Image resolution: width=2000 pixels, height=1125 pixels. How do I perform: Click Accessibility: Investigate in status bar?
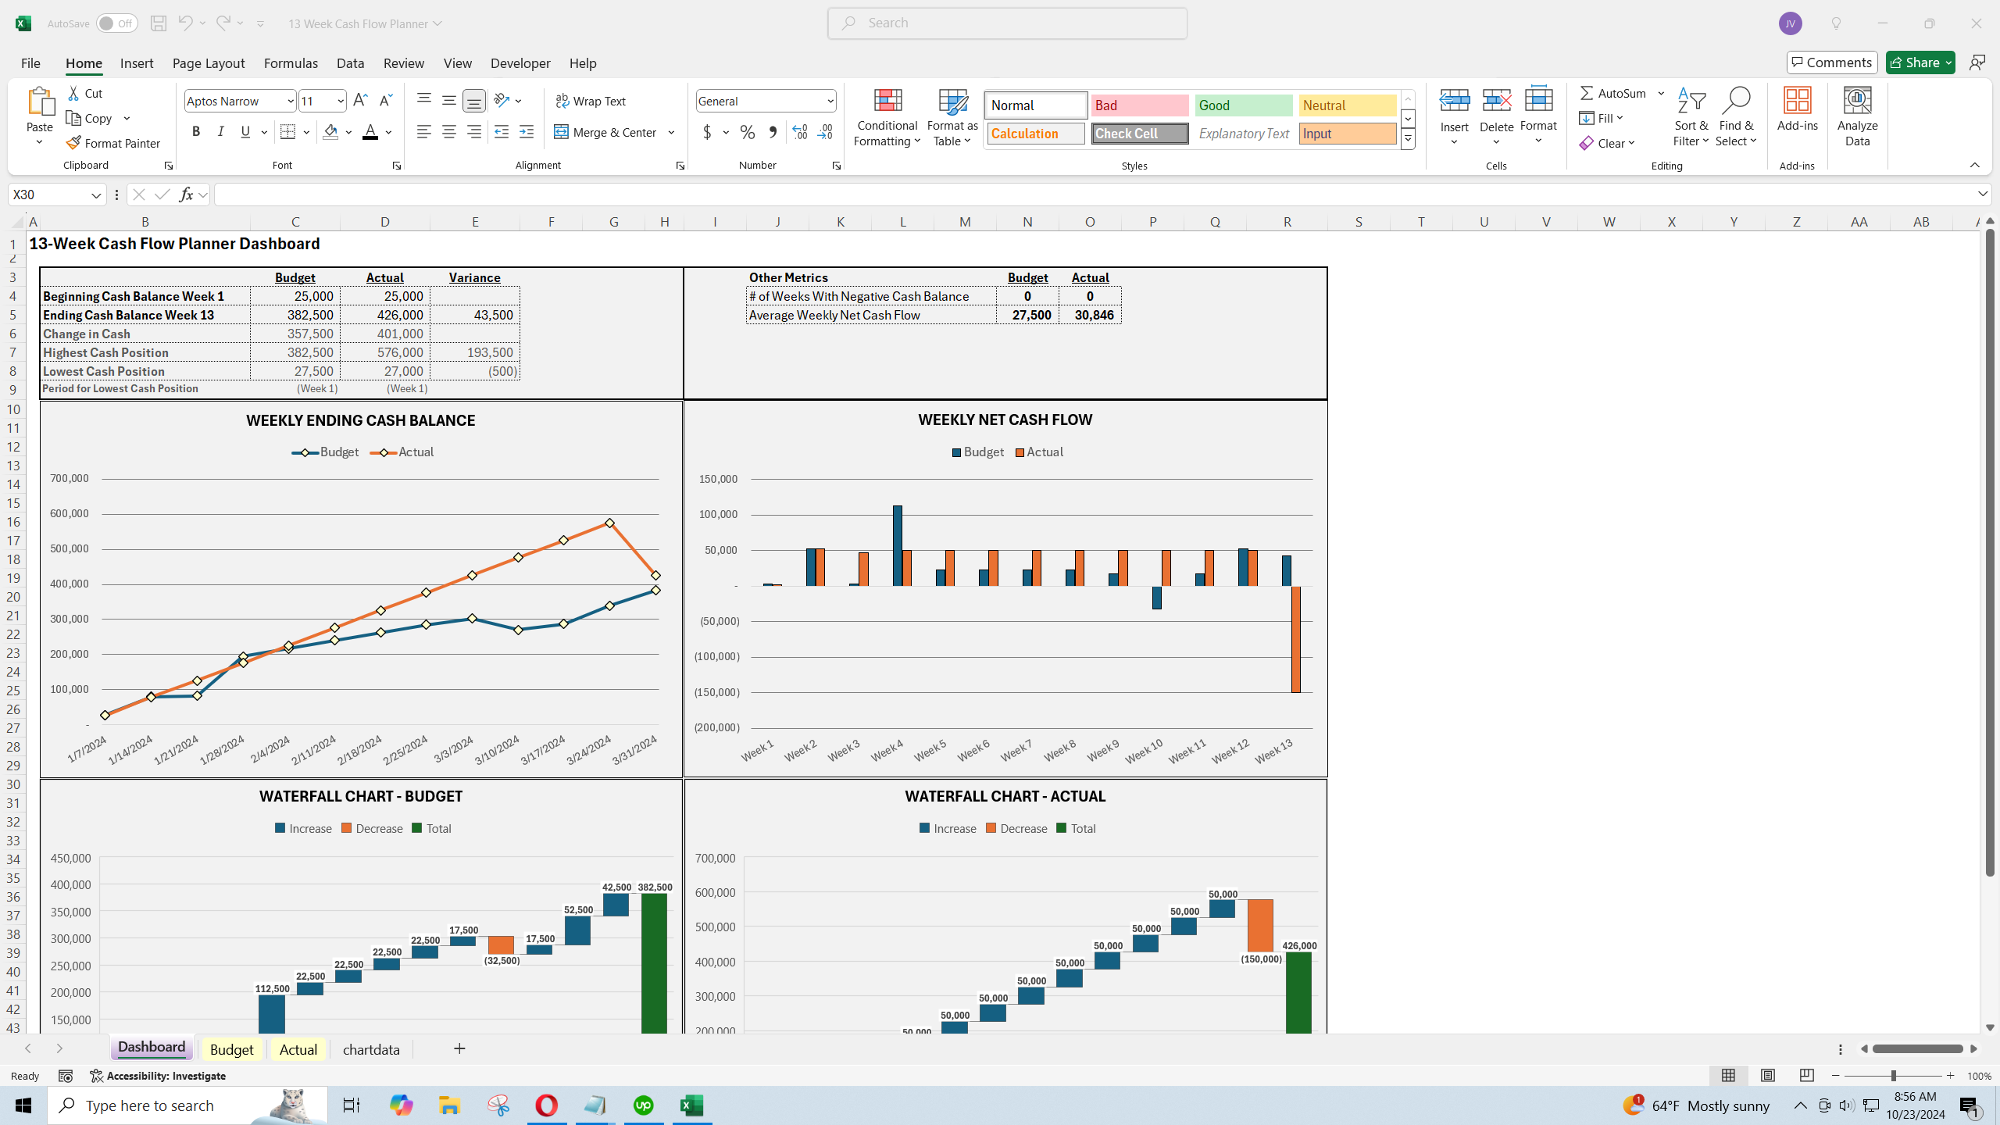pyautogui.click(x=158, y=1076)
